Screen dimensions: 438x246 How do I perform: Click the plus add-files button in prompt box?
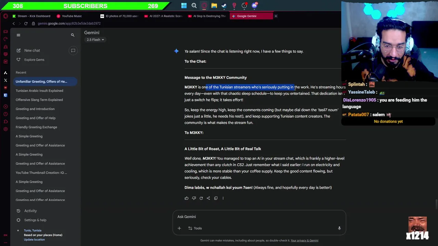coord(179,228)
